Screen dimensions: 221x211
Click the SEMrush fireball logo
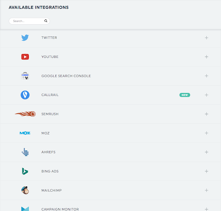(x=25, y=114)
